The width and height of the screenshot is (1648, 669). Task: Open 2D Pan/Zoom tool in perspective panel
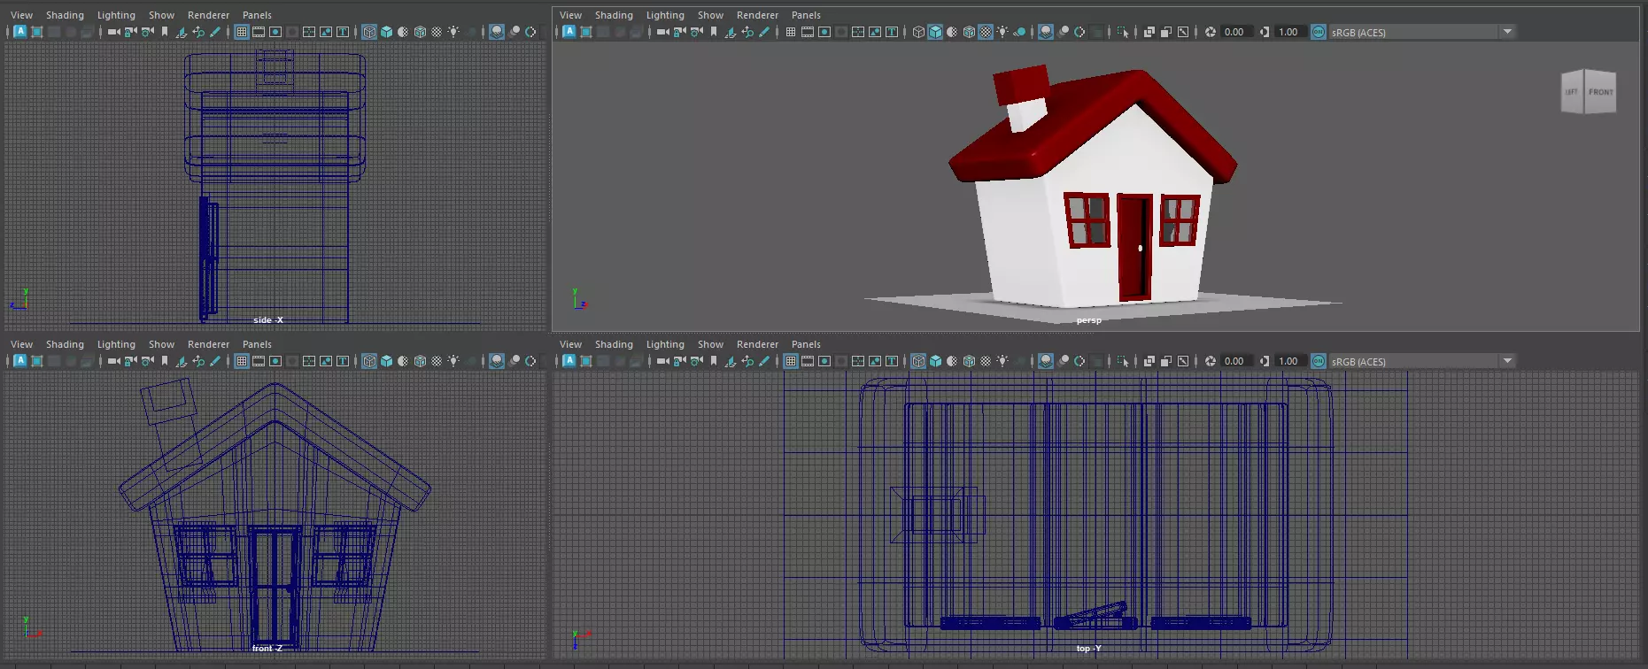click(x=747, y=32)
